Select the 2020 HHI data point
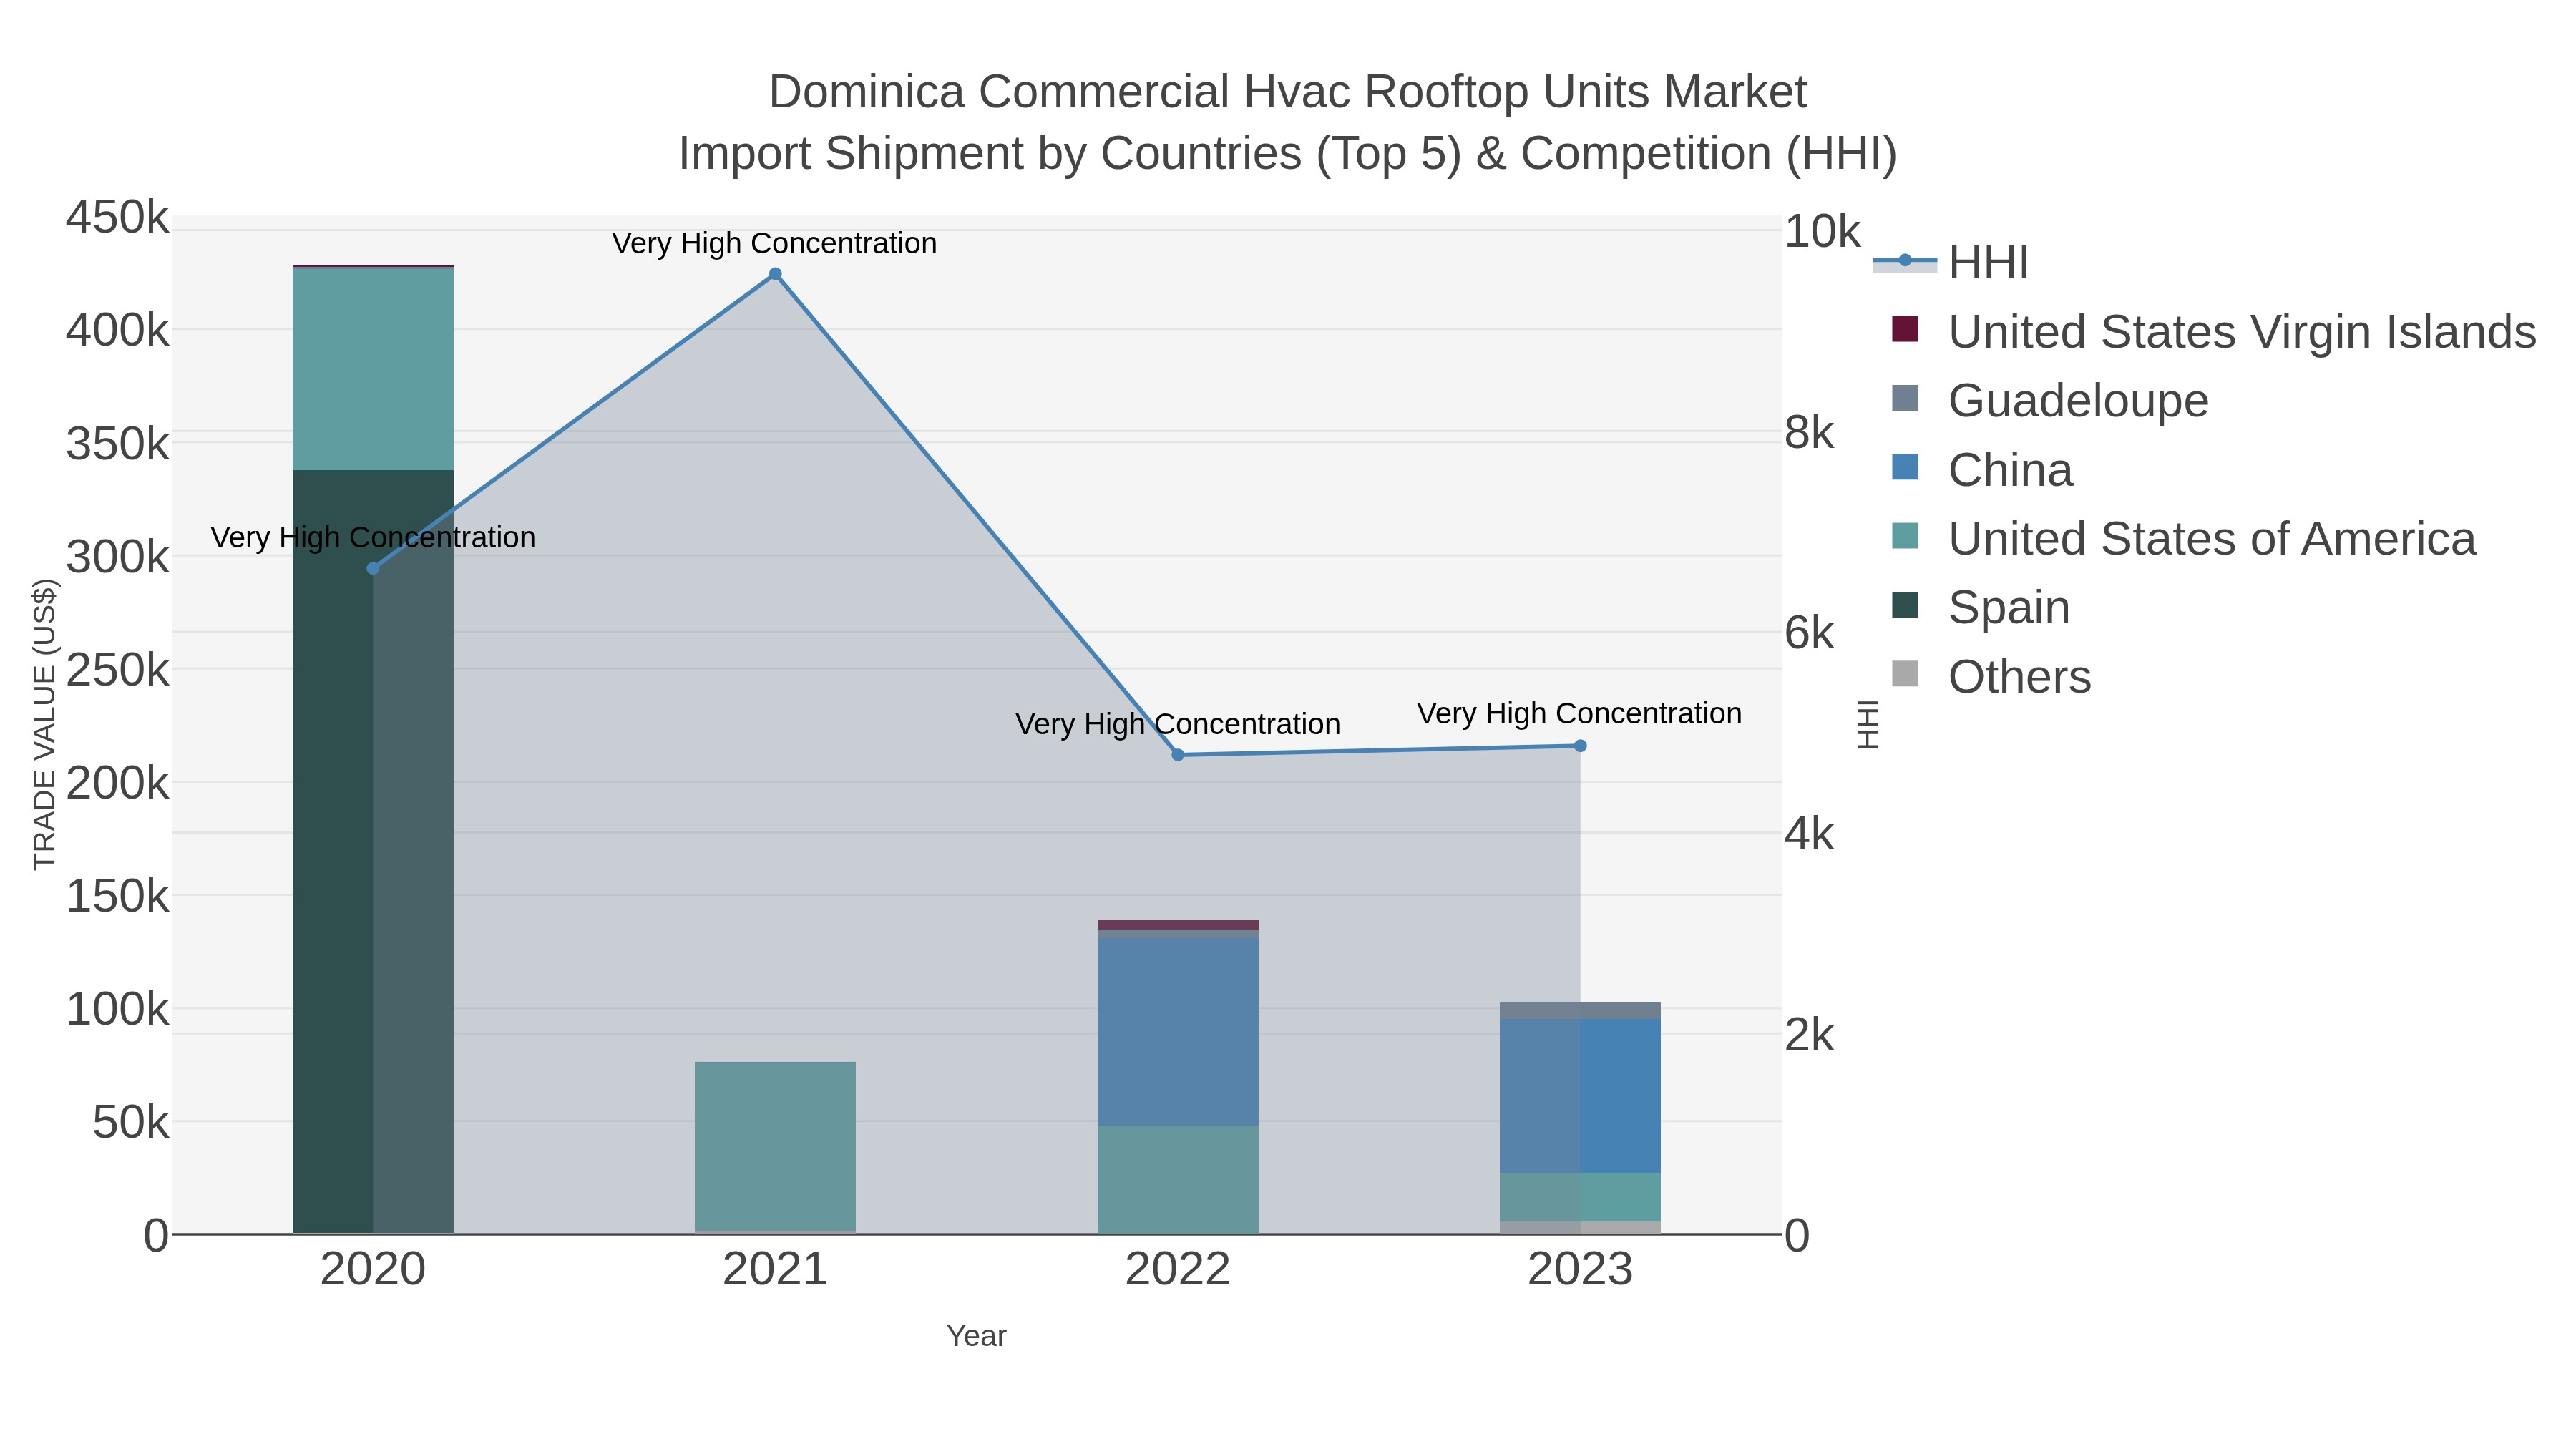This screenshot has width=2576, height=1449. click(x=373, y=568)
